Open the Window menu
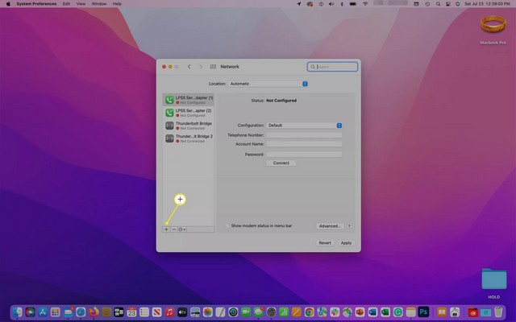Screen dimensions: 516x322 point(99,4)
